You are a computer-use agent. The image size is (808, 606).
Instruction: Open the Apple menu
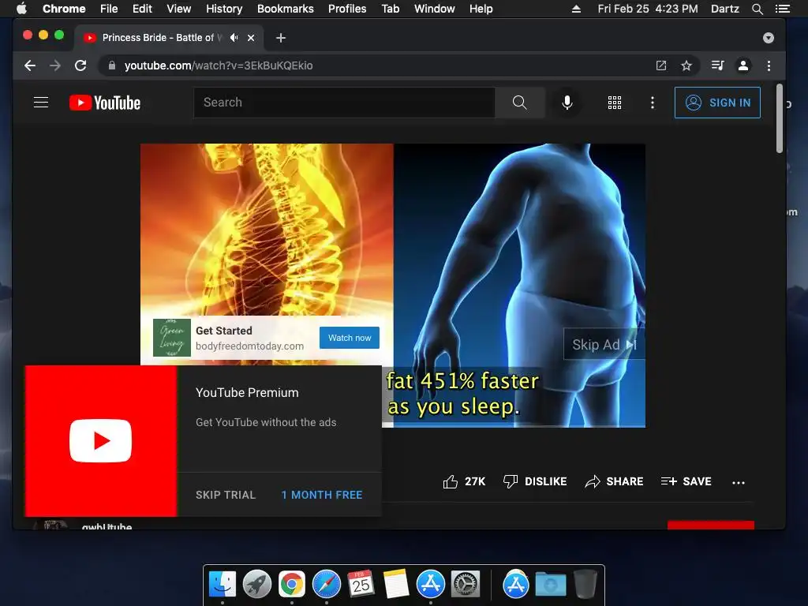(x=21, y=9)
